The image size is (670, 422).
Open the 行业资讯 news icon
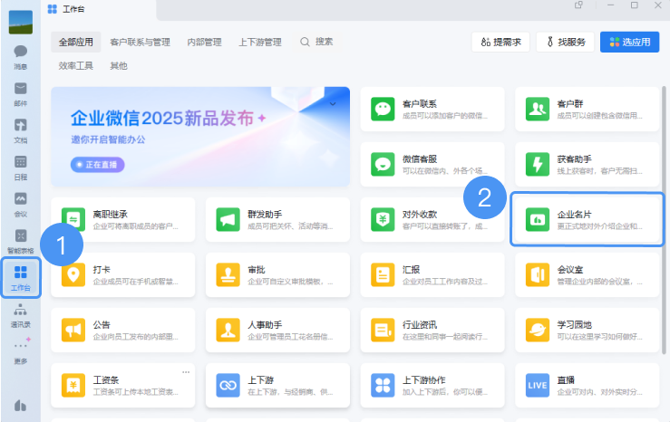tap(383, 330)
